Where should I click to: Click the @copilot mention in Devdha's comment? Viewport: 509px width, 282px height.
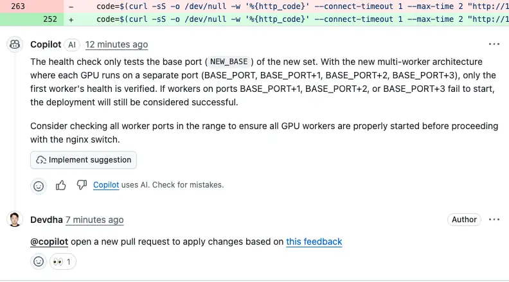pyautogui.click(x=50, y=242)
